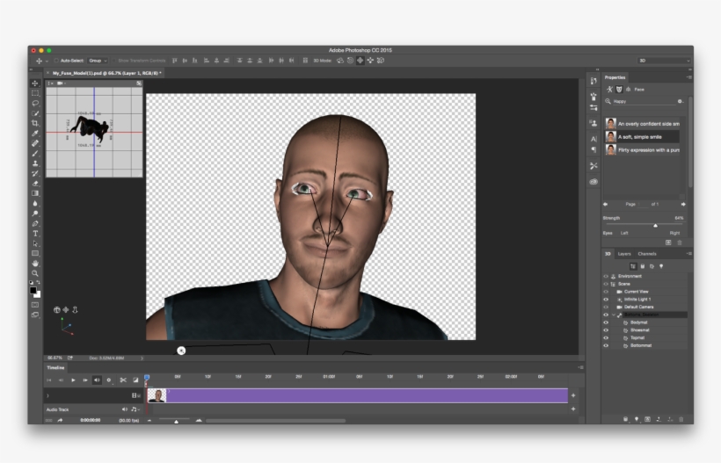Select the Crop tool
The width and height of the screenshot is (721, 463).
click(x=35, y=123)
